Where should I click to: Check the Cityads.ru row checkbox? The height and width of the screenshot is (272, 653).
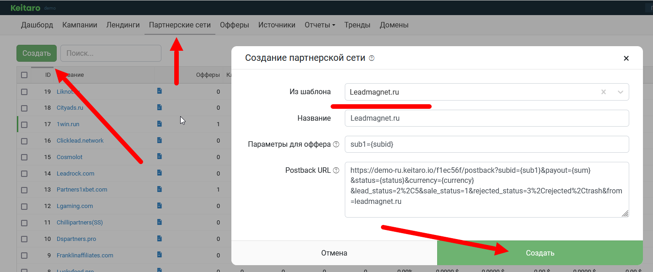(x=24, y=108)
